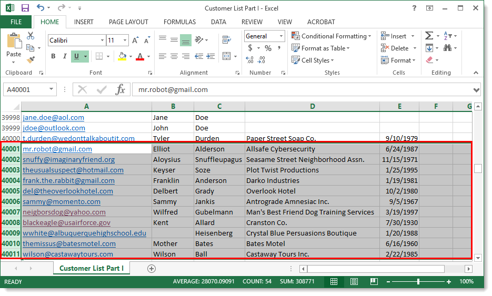Viewport: 492px width, 296px height.
Task: Apply Accounting dollar number format
Action: [x=250, y=48]
